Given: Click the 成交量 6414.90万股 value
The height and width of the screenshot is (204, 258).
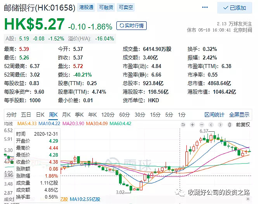Looking at the screenshot, I should coord(157,49).
